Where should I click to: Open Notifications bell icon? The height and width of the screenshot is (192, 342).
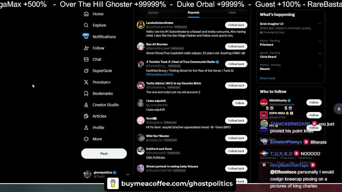[86, 37]
